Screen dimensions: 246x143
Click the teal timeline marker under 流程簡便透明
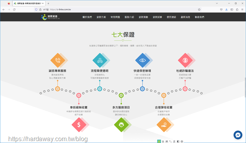pos(100,89)
